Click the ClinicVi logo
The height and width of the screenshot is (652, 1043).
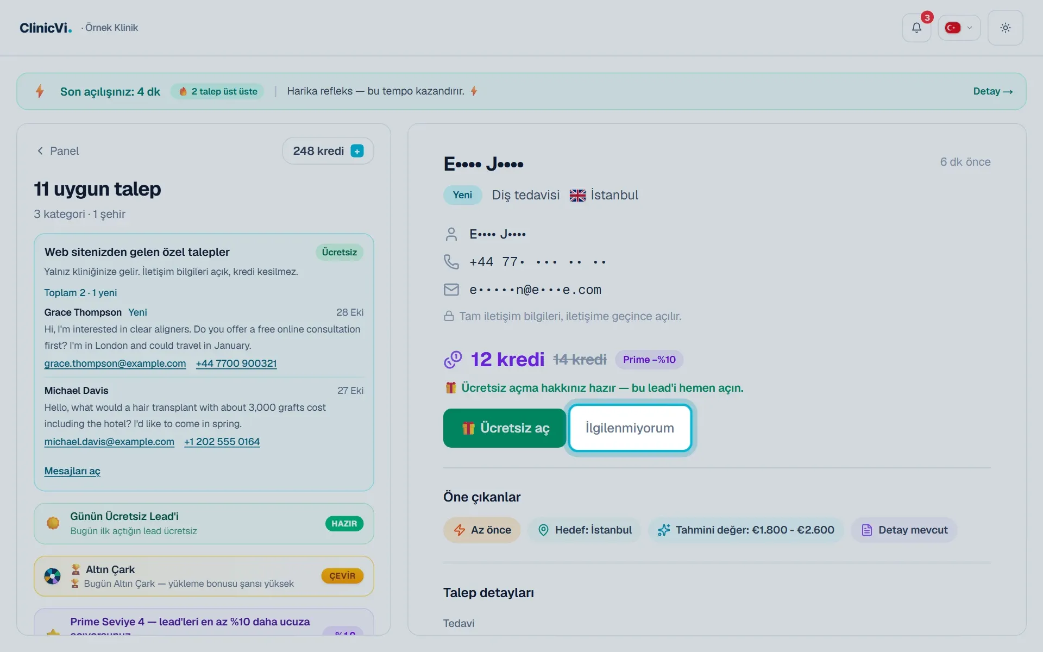[x=46, y=28]
